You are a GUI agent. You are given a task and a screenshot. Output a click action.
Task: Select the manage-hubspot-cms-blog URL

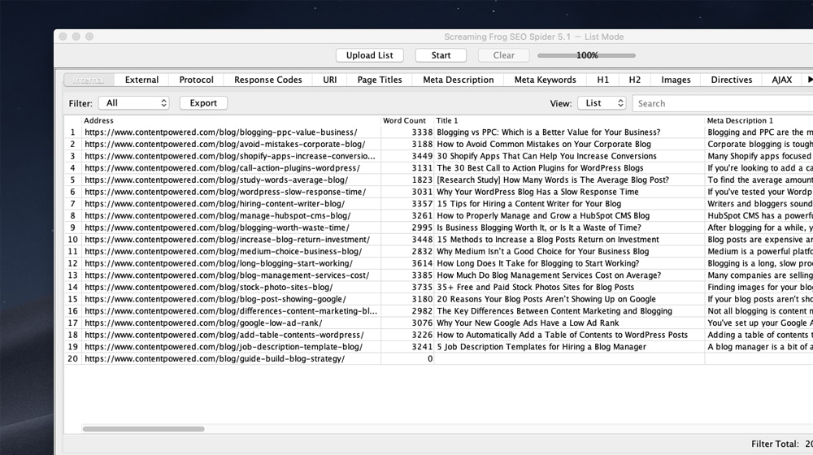tap(218, 215)
